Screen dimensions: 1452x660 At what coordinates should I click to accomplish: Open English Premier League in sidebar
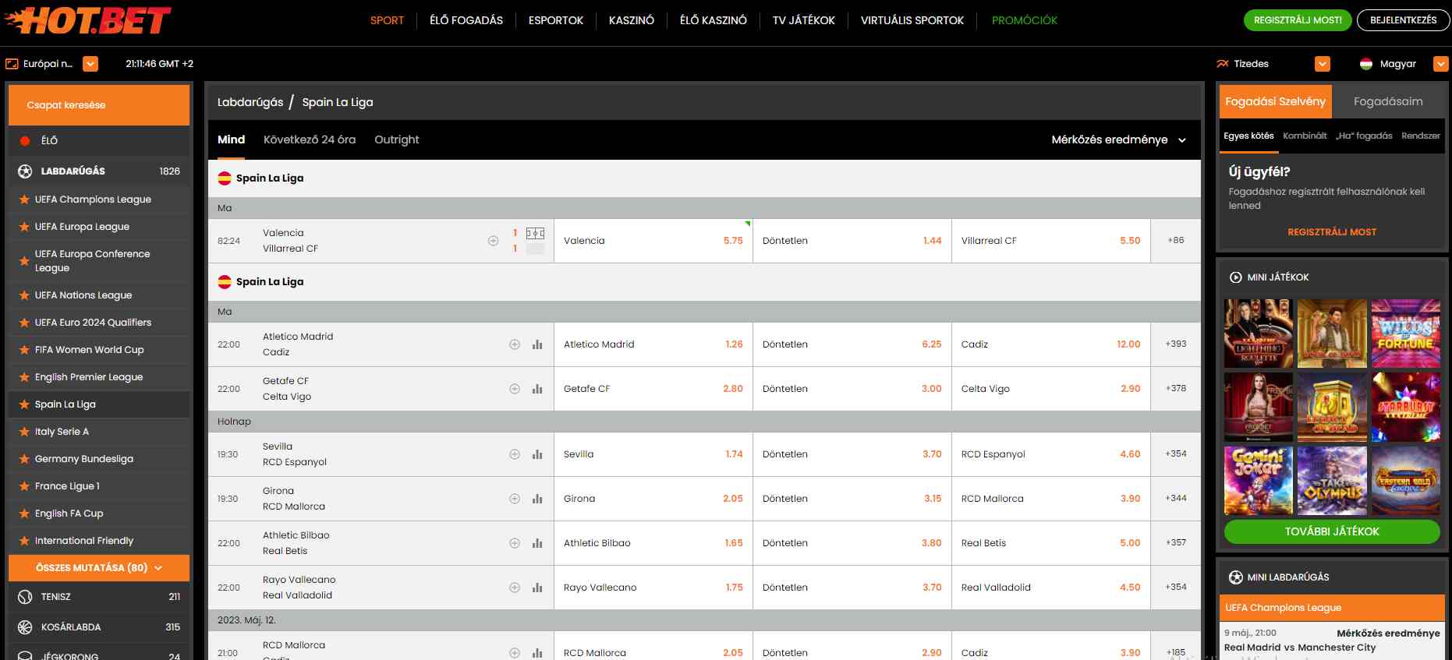click(x=89, y=377)
